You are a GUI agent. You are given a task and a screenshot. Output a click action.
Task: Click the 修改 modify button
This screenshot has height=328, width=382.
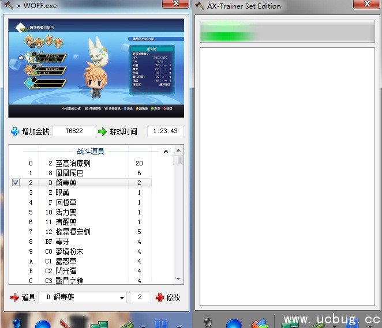[x=173, y=297]
